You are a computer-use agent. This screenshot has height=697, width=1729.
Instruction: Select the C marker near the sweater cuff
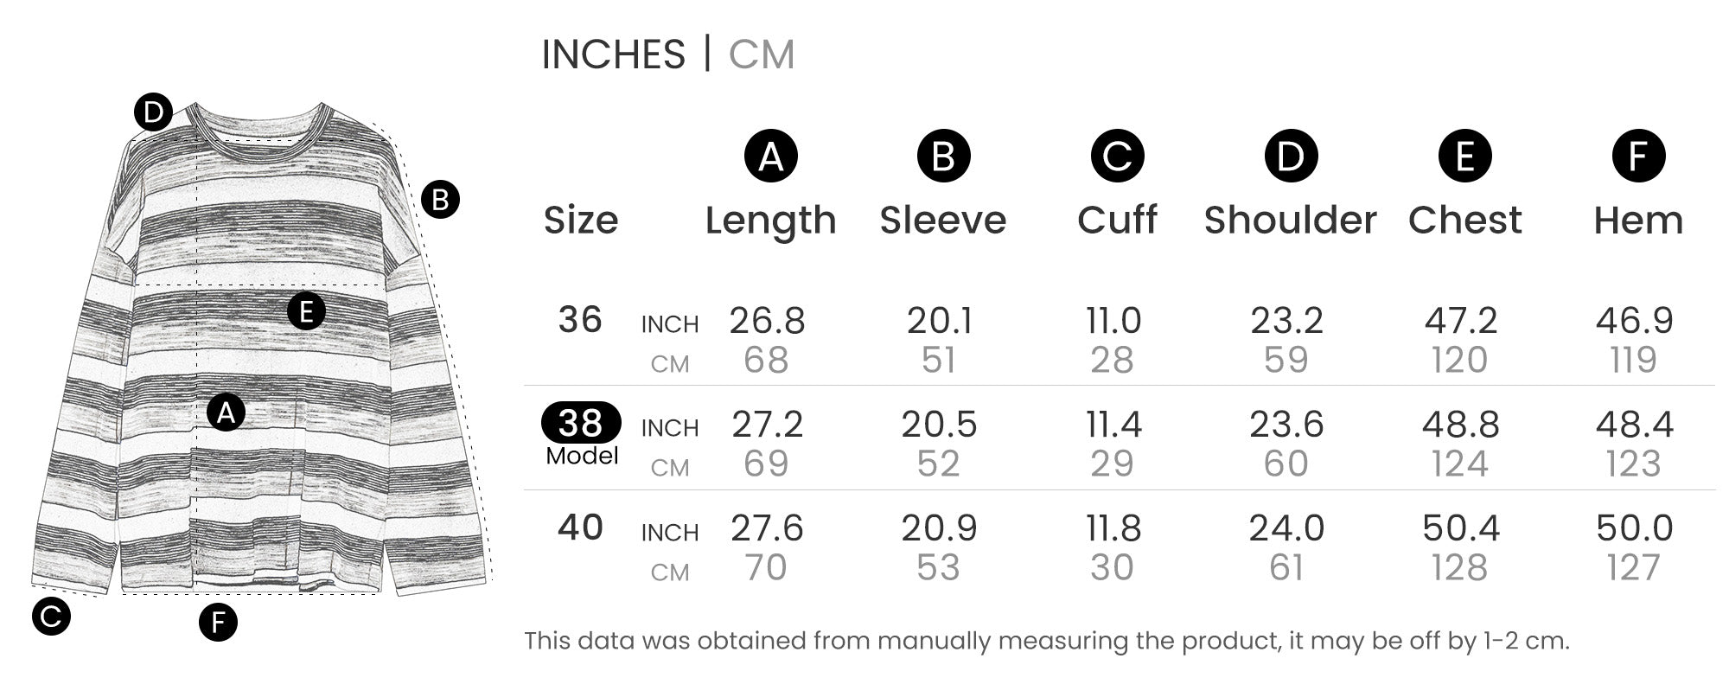coord(51,617)
